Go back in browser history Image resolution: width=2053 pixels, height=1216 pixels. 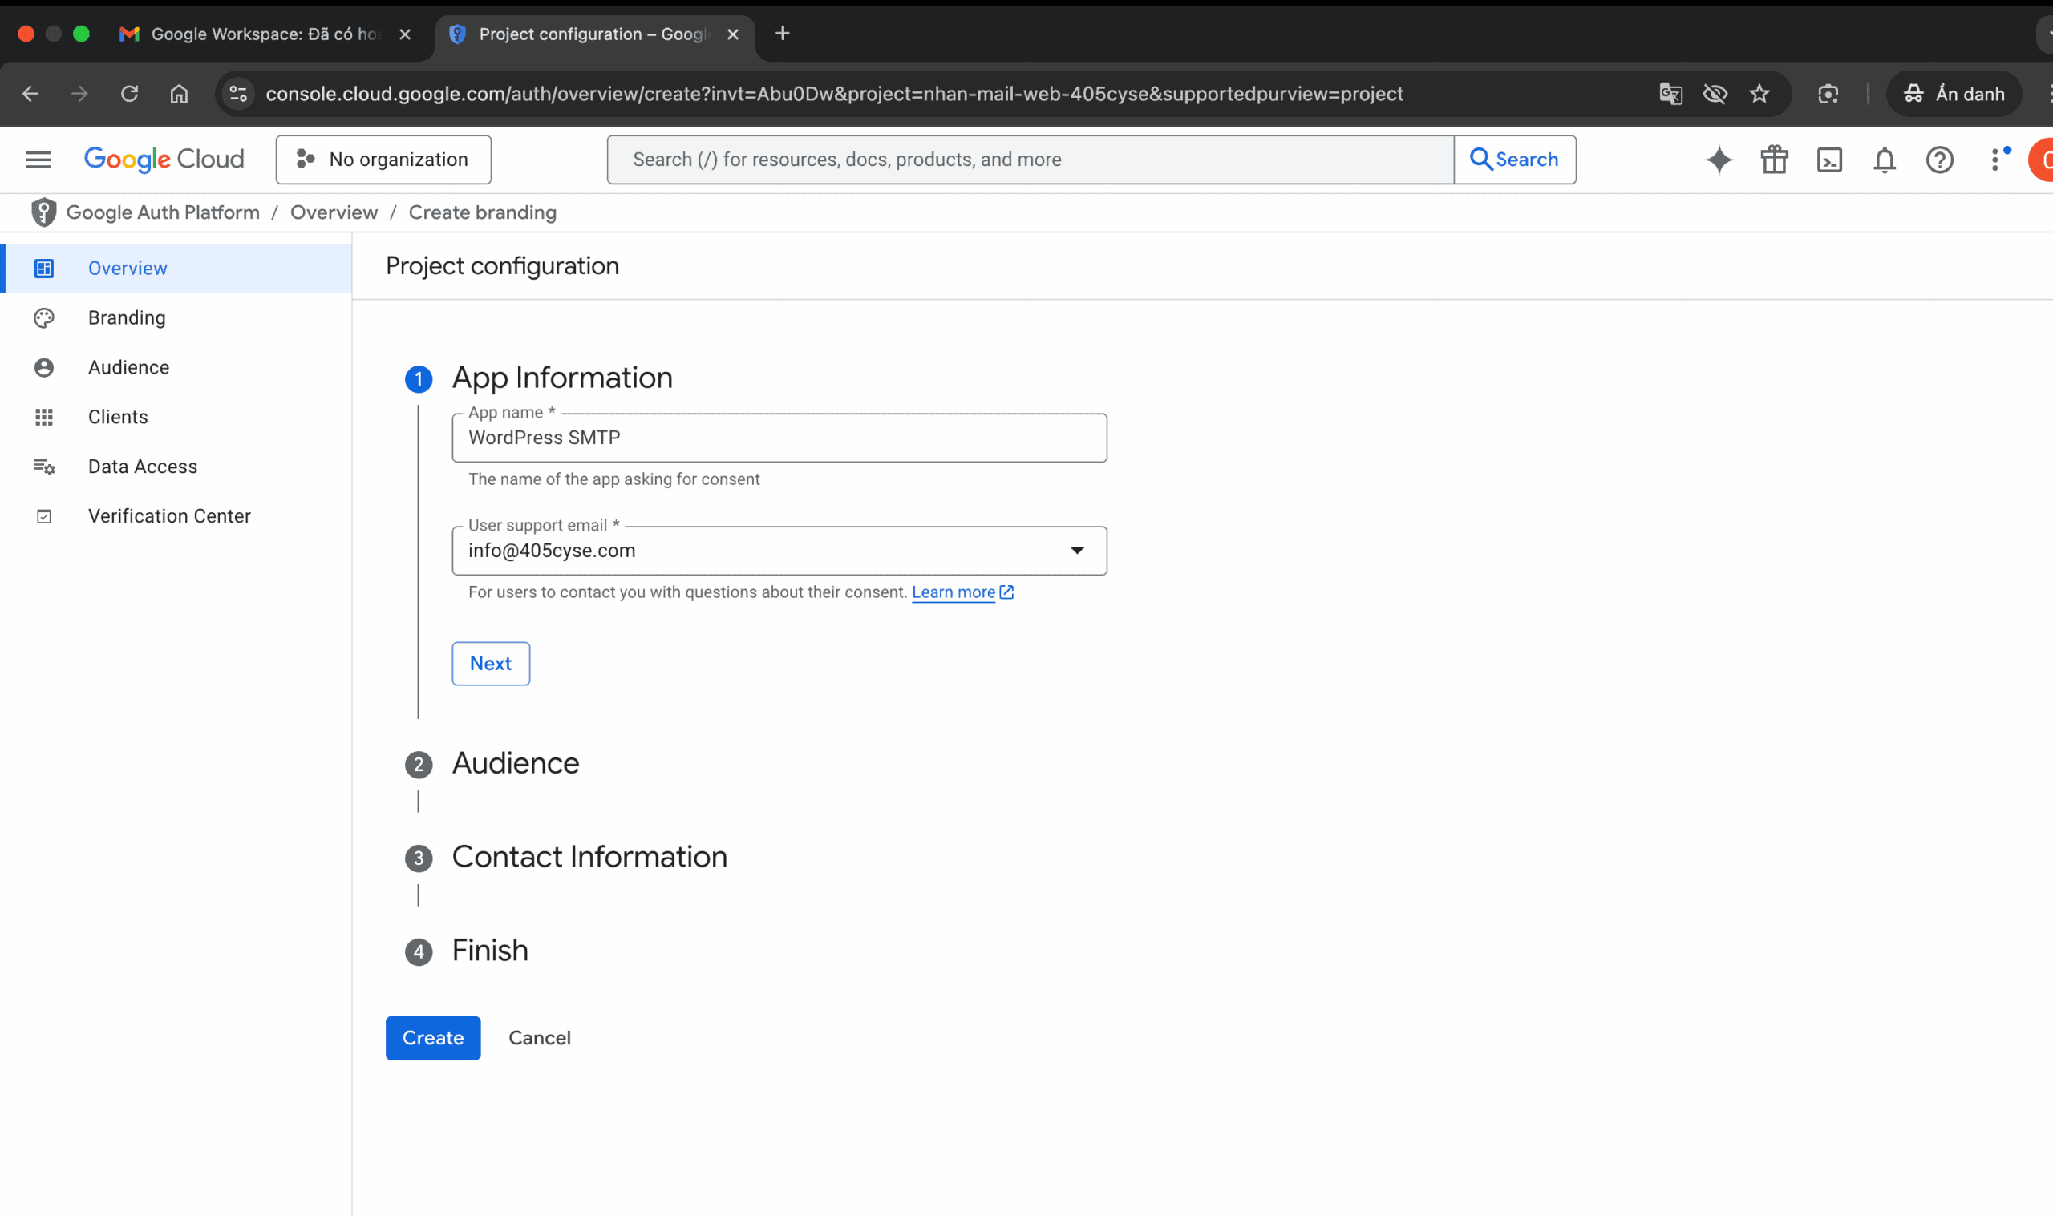click(30, 94)
